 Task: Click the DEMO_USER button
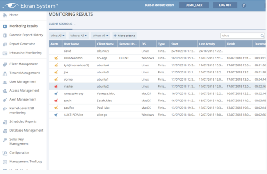click(x=194, y=5)
